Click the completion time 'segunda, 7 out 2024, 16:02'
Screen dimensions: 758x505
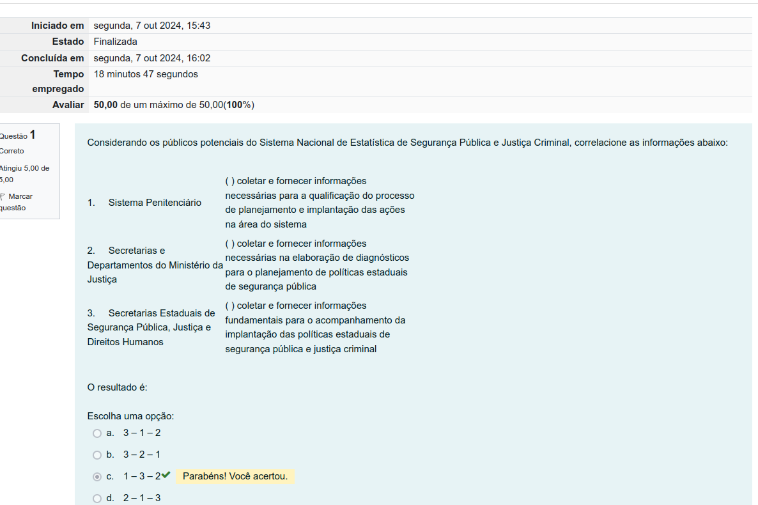(152, 58)
